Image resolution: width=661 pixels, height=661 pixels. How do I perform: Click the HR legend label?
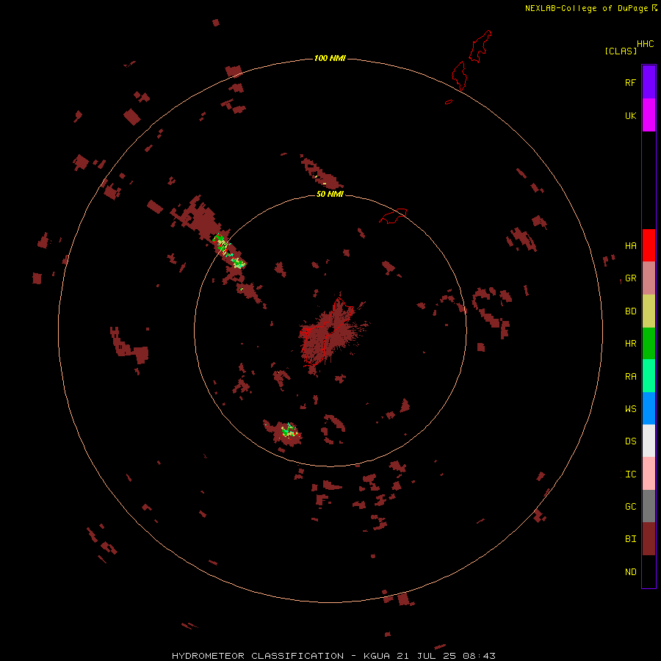[630, 344]
